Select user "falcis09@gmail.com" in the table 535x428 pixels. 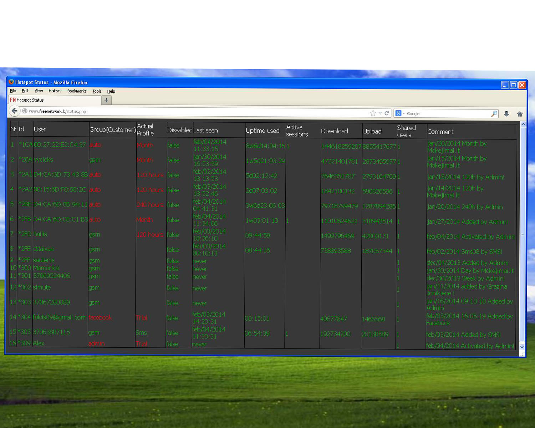click(x=59, y=317)
